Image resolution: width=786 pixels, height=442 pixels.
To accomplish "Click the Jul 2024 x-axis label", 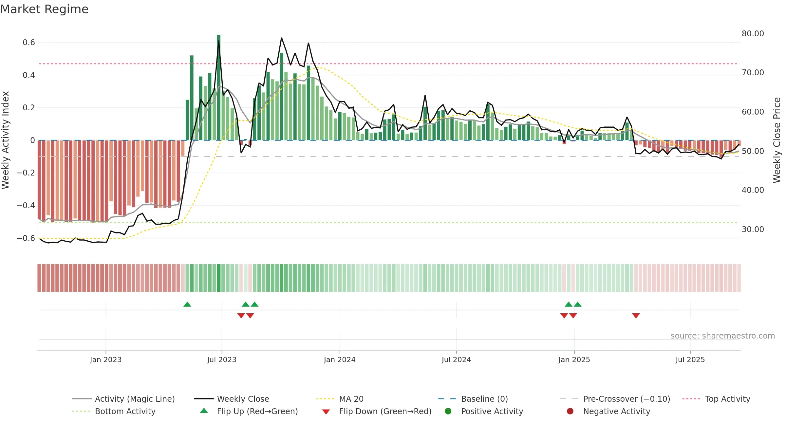I will tap(456, 359).
